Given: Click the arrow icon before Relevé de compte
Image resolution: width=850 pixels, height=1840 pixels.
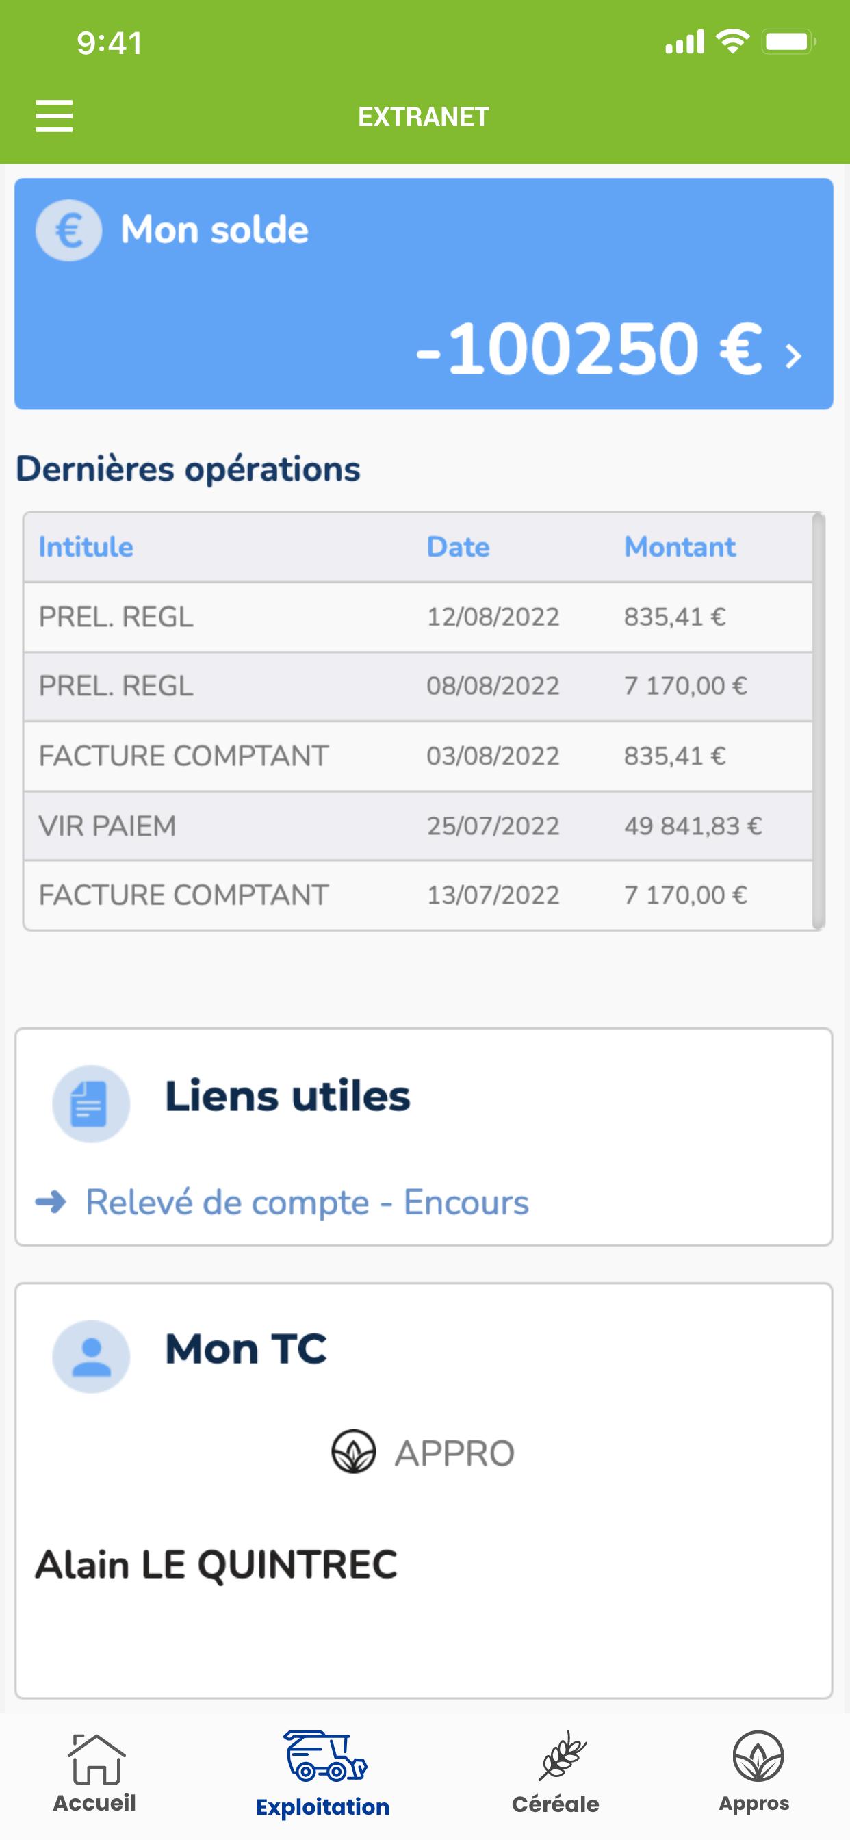Looking at the screenshot, I should pyautogui.click(x=51, y=1202).
